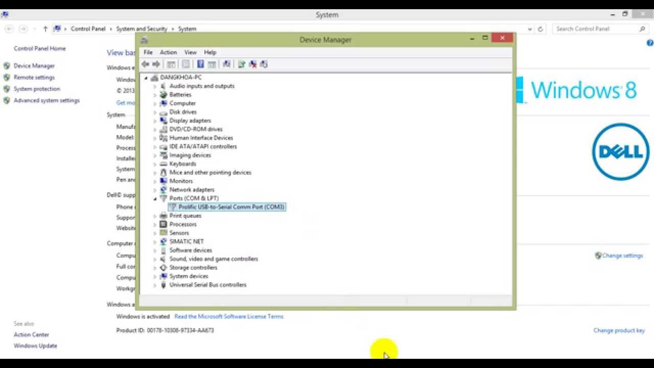
Task: Open the Help menu in Device Manager
Action: click(x=210, y=52)
